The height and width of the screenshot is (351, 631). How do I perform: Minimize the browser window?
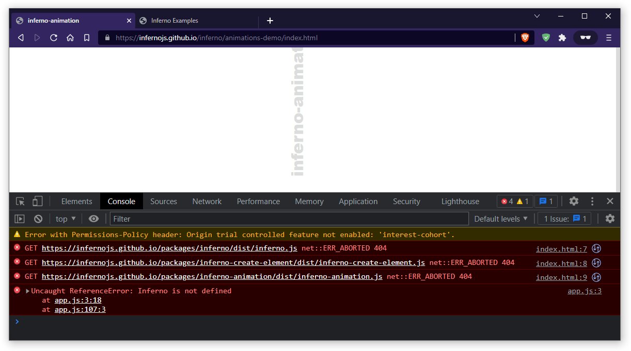(561, 16)
